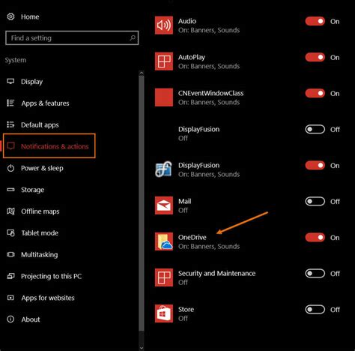
Task: Go to Apps & features
Action: pos(45,103)
